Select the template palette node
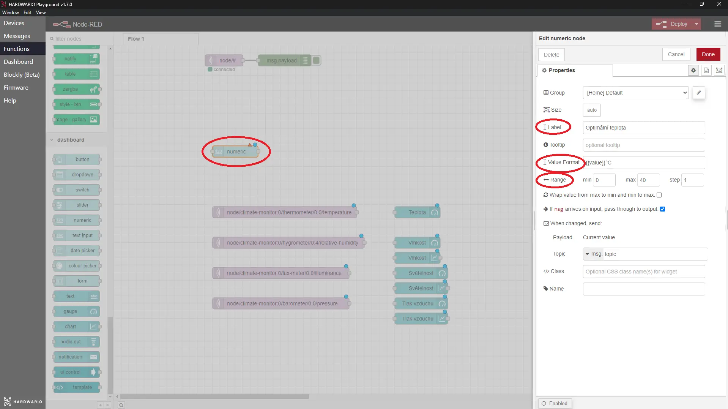Screen dimensions: 728x409 click(x=77, y=387)
